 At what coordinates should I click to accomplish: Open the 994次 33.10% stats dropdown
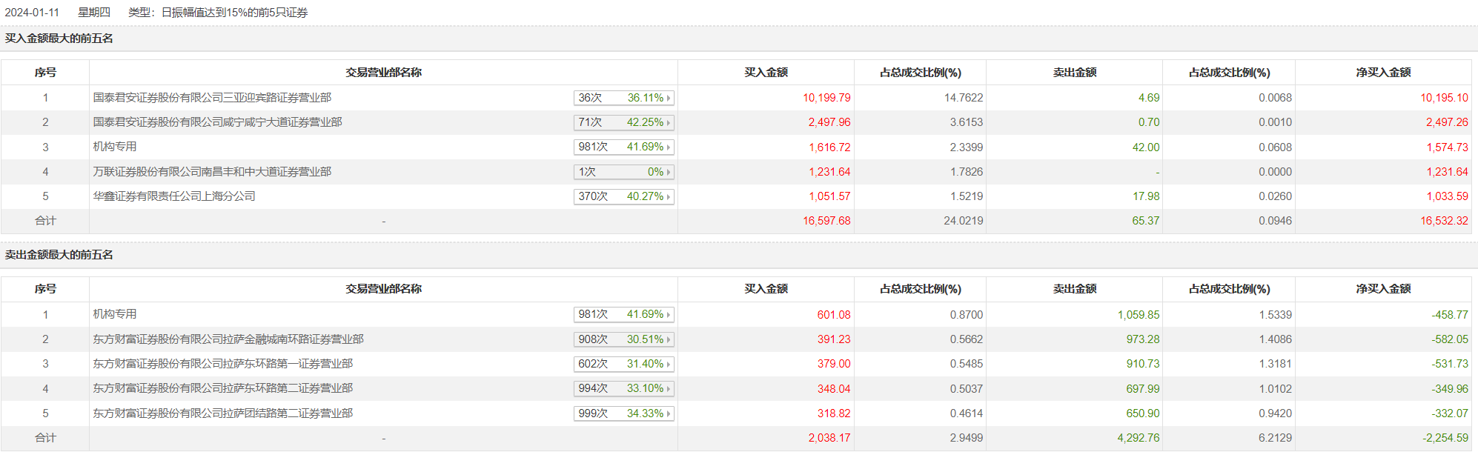click(x=623, y=388)
